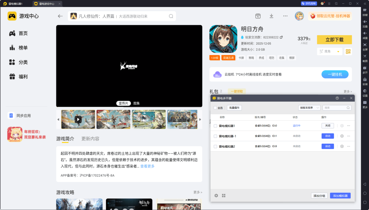Viewport: 369px width, 210px height.
Task: Tap the Android back triangle button
Action: point(365,184)
